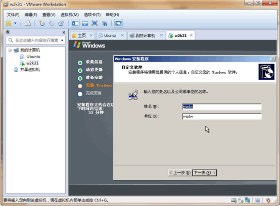
Task: Open the 编辑(E) menu
Action: point(31,15)
